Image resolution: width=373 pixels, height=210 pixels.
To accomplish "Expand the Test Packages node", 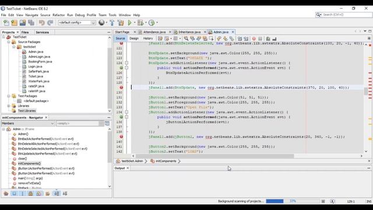I will tap(9, 96).
